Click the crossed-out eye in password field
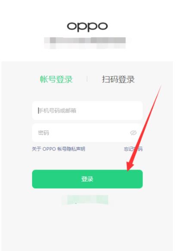Viewport: 176px width, 251px height. pos(133,133)
